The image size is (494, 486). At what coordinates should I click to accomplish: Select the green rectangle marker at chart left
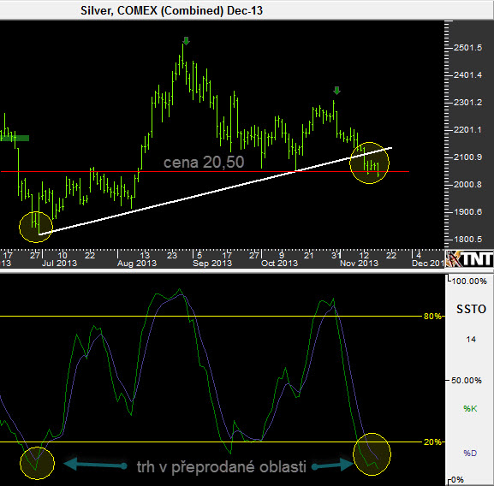pyautogui.click(x=15, y=138)
